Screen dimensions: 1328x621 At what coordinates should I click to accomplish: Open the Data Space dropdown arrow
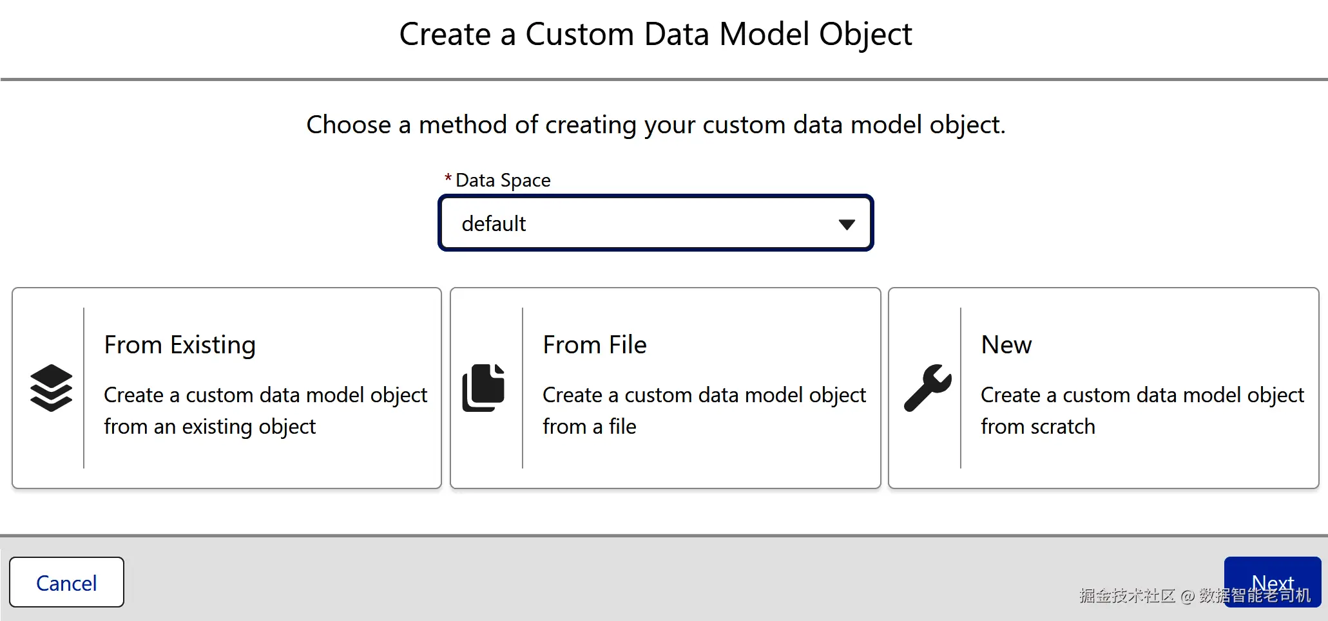[x=846, y=224]
